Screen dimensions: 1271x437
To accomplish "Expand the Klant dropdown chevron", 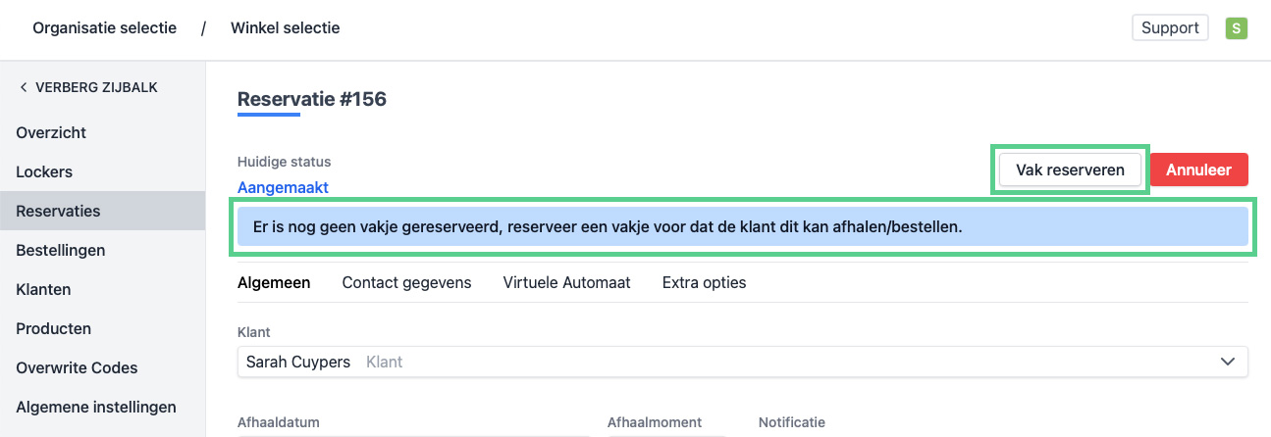I will [x=1227, y=362].
